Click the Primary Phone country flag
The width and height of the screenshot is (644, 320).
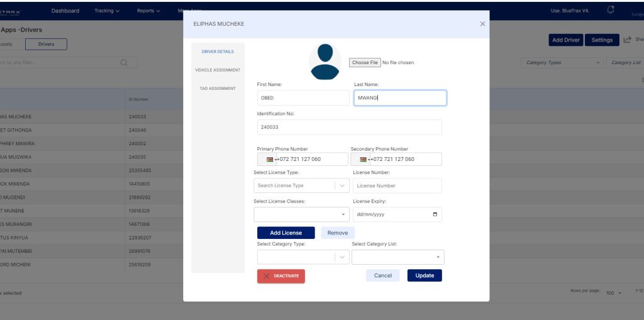(x=269, y=159)
